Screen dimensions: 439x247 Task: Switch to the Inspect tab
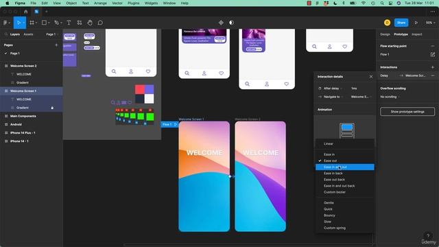tap(416, 34)
